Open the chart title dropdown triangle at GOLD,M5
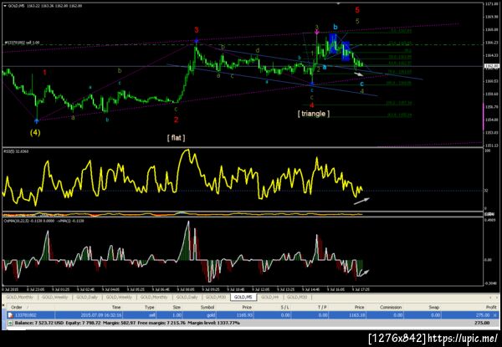 [5, 6]
